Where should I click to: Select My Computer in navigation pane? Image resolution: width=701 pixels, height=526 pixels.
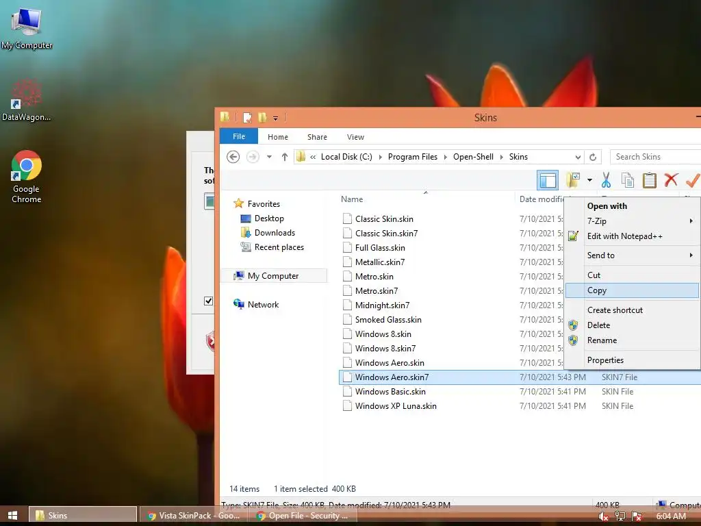(273, 276)
